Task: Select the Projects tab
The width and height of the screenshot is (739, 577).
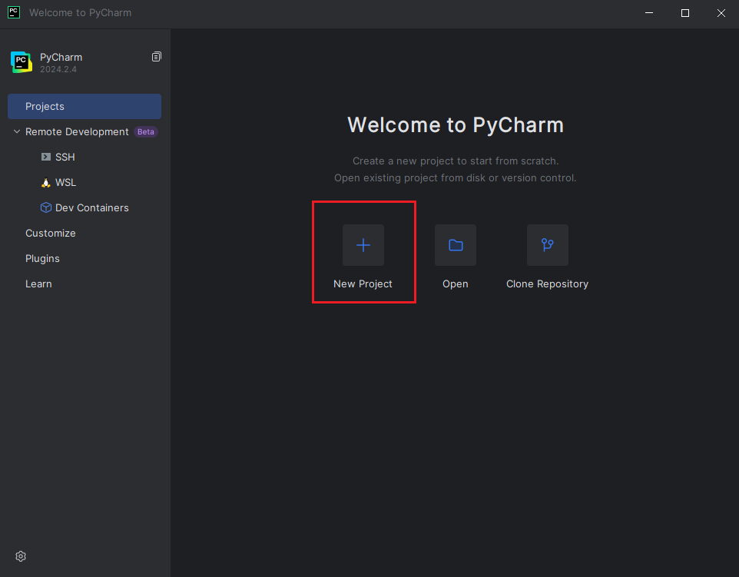Action: (x=85, y=107)
